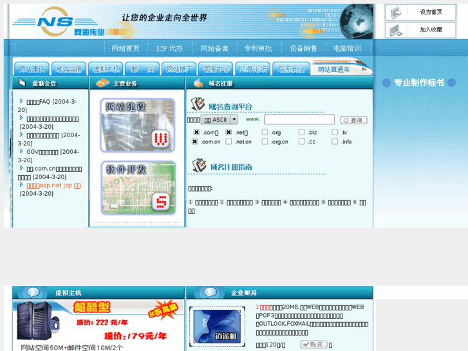
Task: Click the 域名注册 panel header icon
Action: pos(198,83)
